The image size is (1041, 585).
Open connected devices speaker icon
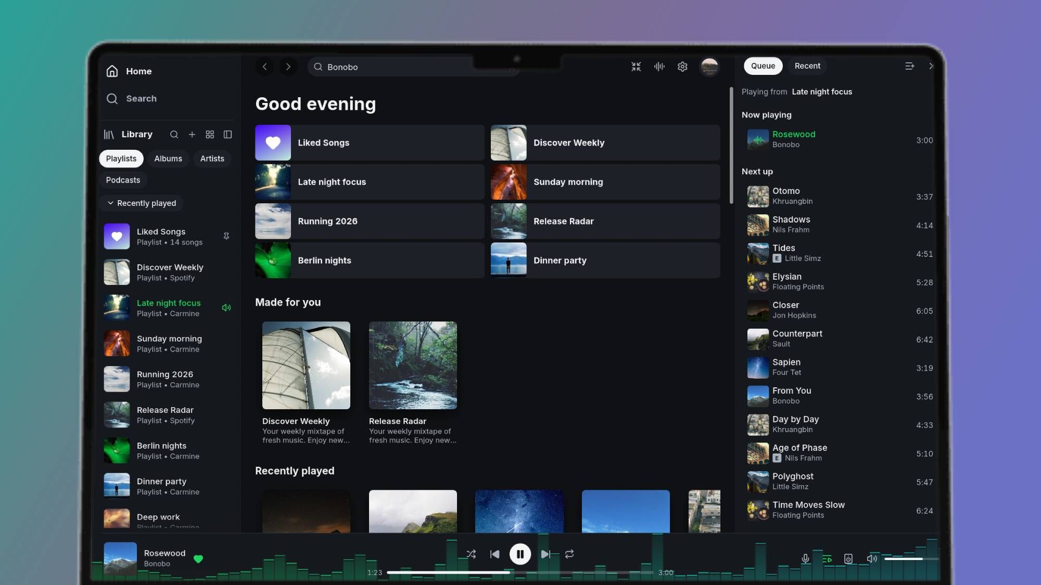click(848, 559)
